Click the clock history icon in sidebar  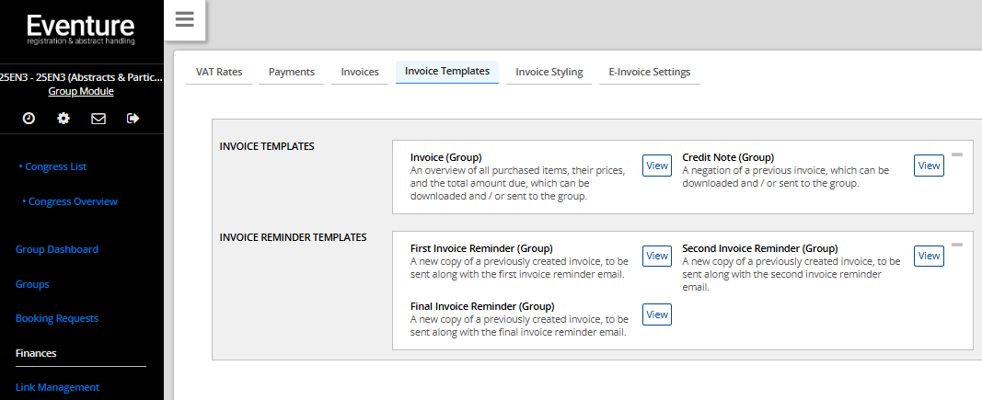(x=29, y=118)
